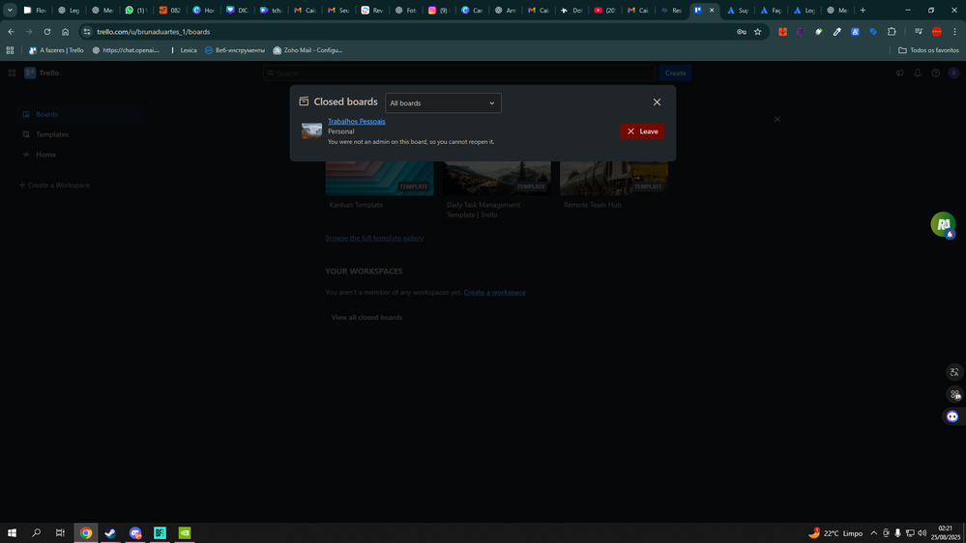
Task: Click Browse the full template gallery link
Action: click(374, 238)
